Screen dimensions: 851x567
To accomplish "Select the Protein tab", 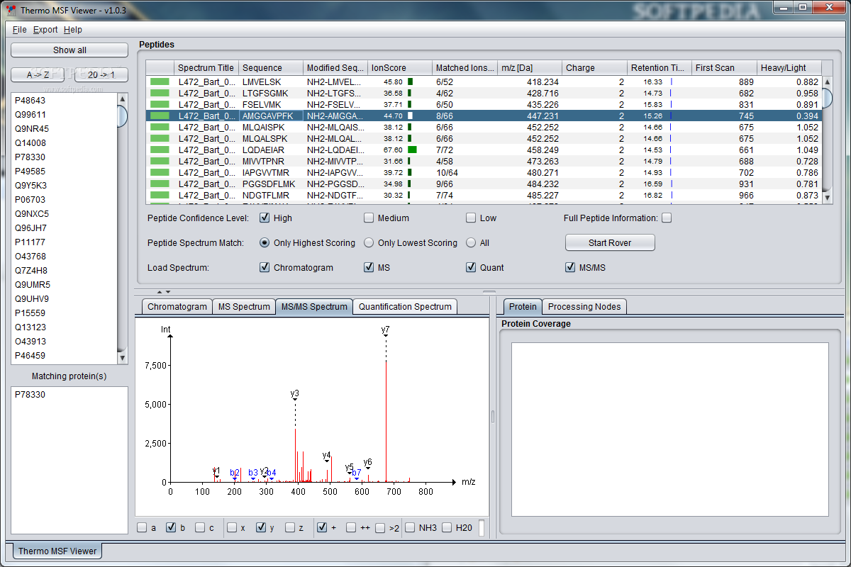I will tap(523, 306).
